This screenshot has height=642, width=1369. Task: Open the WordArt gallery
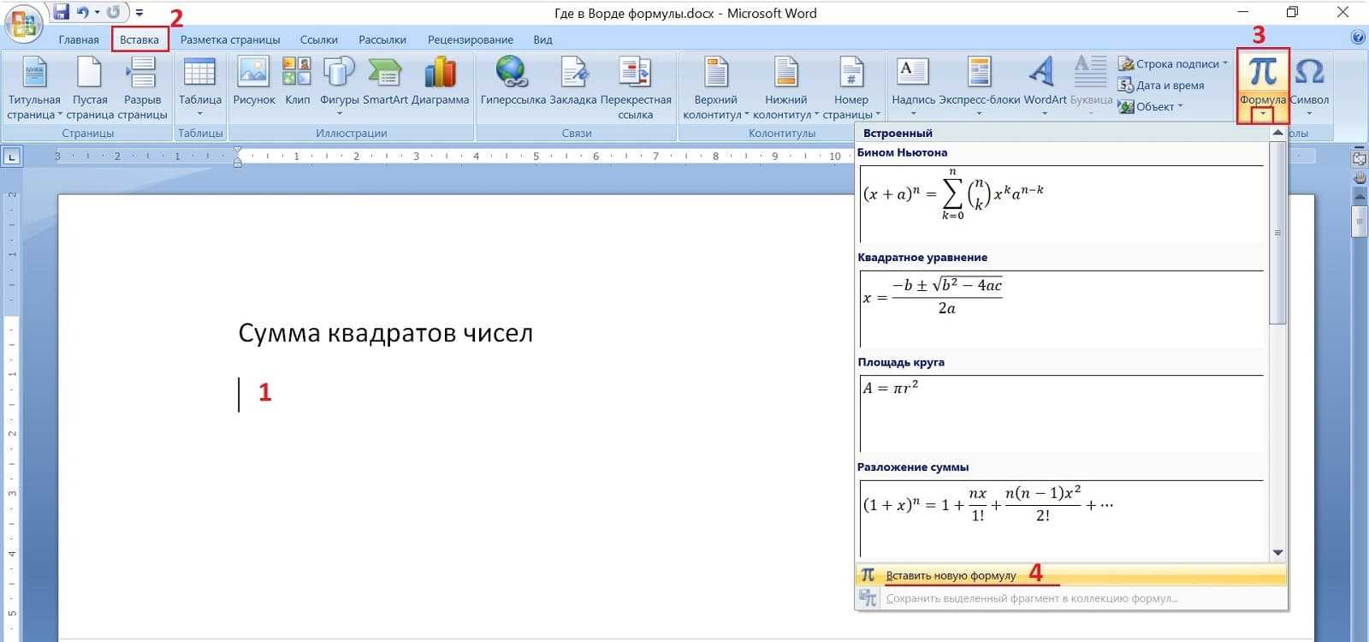click(x=1045, y=86)
